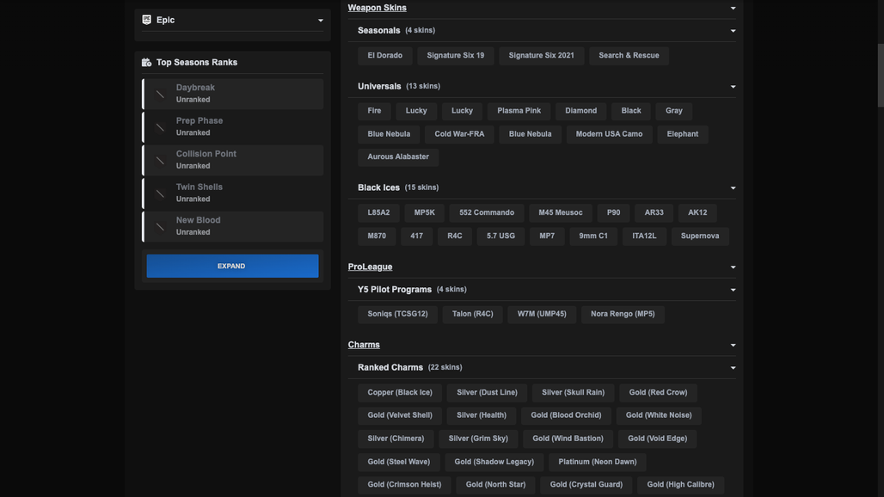
Task: Open the Epic platform dropdown arrow
Action: click(320, 21)
